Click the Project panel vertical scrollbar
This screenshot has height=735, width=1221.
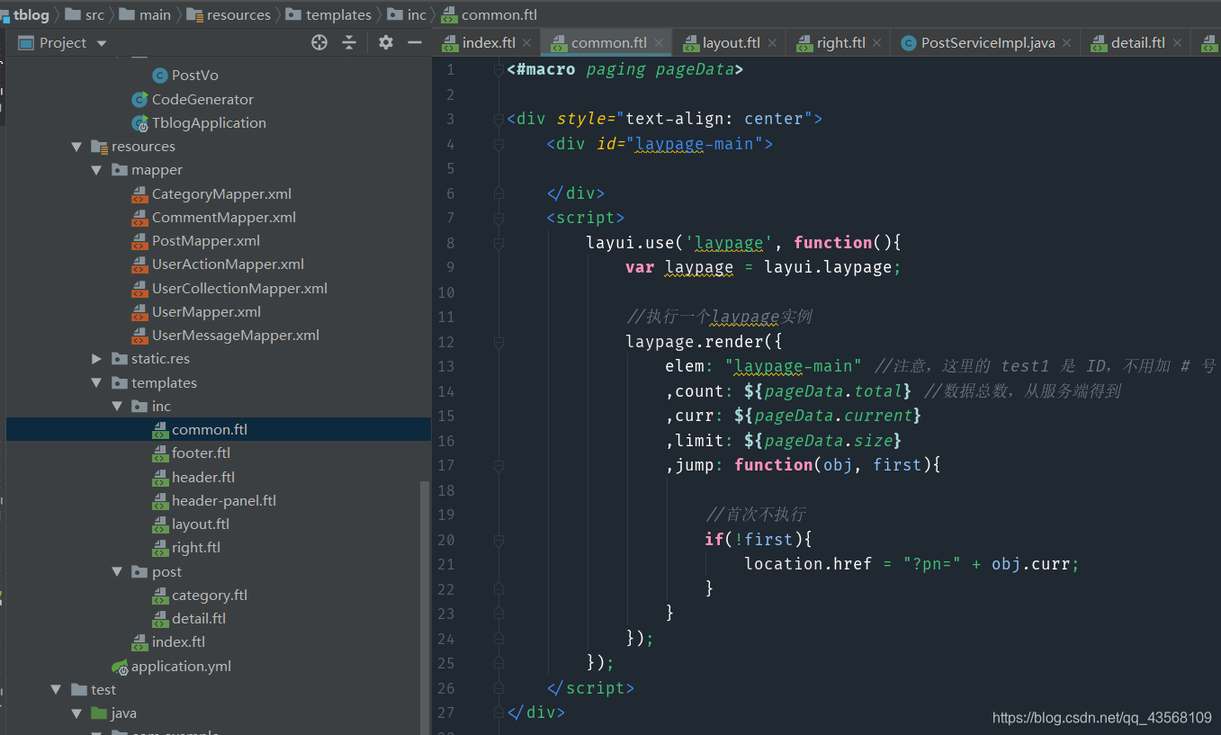[x=426, y=607]
